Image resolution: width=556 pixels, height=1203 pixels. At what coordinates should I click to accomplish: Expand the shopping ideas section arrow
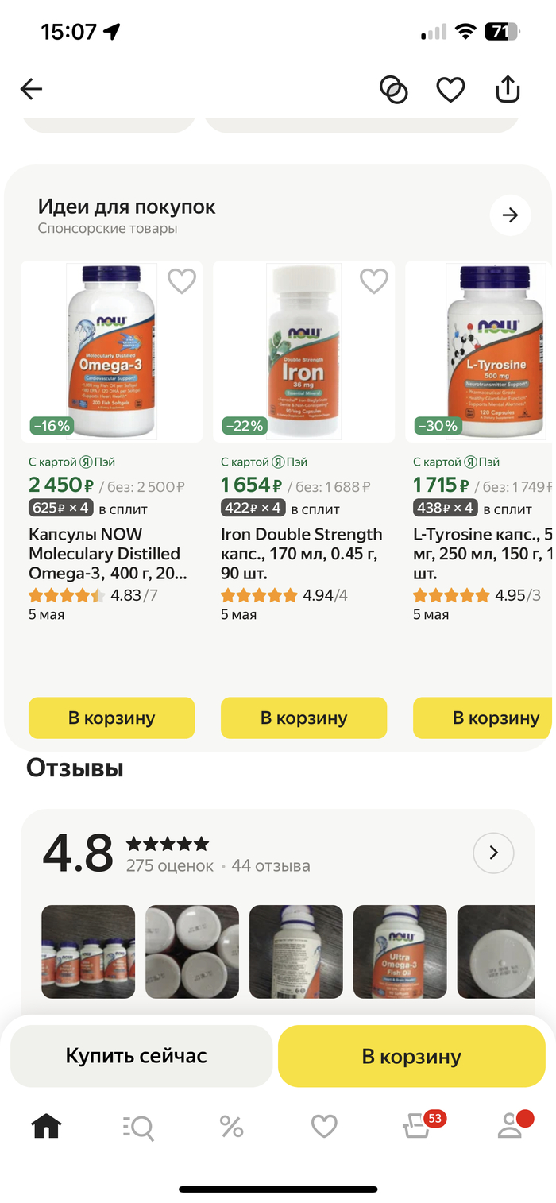pos(511,215)
